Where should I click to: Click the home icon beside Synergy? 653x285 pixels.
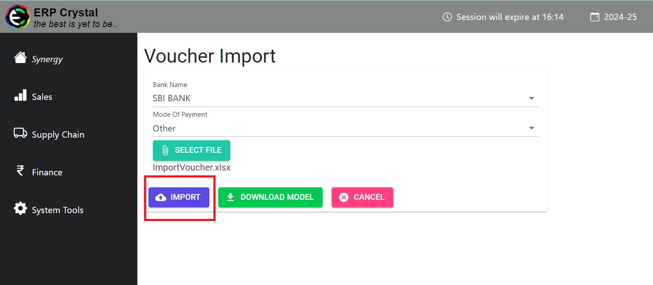pos(20,58)
